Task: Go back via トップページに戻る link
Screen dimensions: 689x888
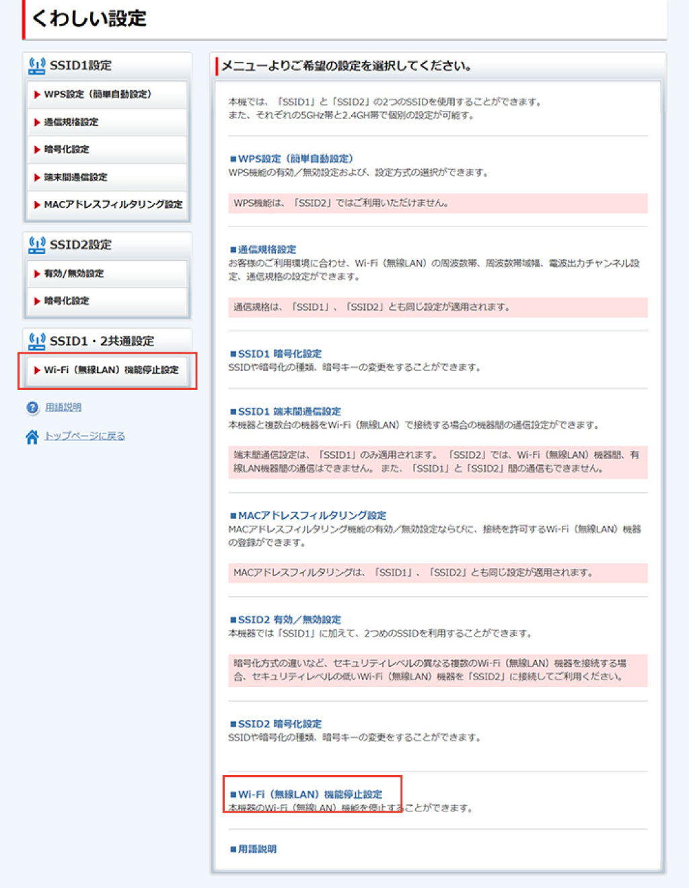Action: pos(85,437)
